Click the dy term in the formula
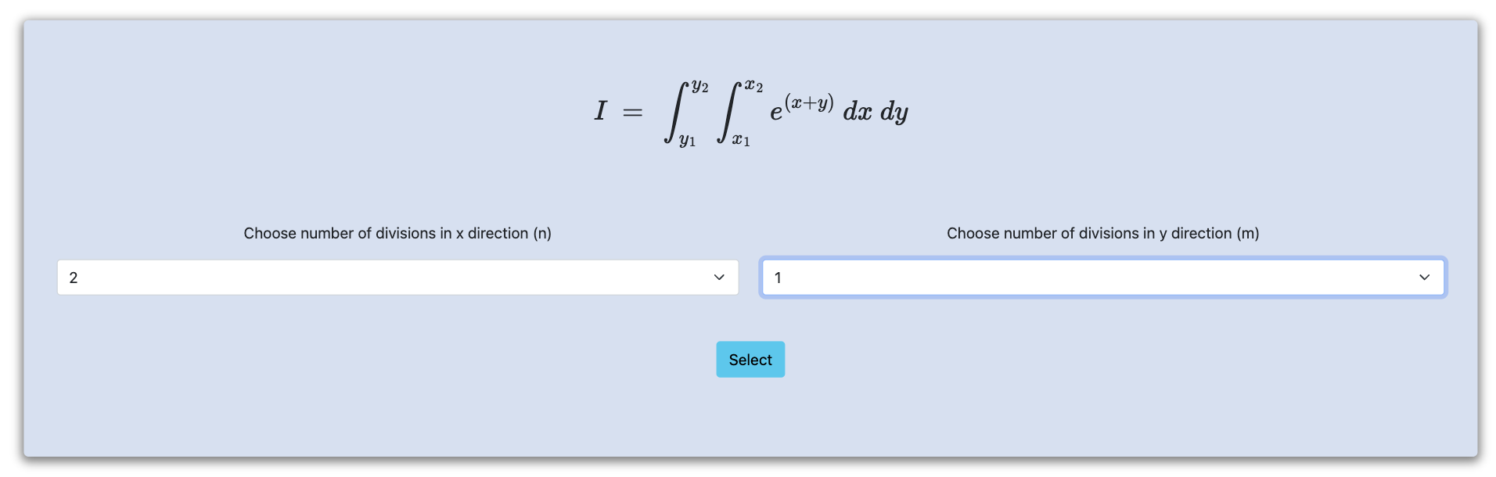The image size is (1496, 477). point(894,113)
